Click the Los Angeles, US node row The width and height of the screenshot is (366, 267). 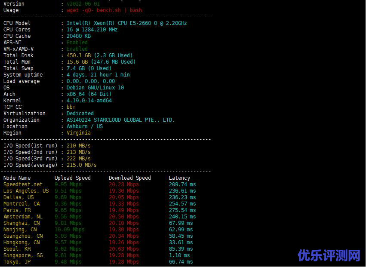click(100, 191)
